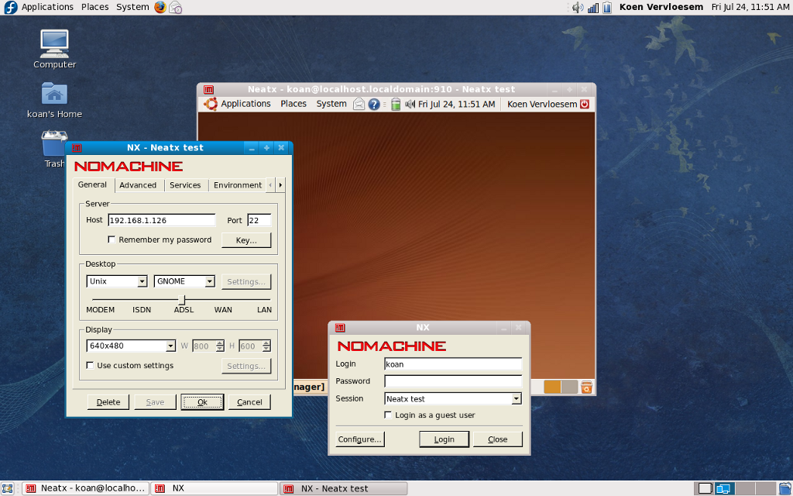Open the Trash icon in remote session panel
The width and height of the screenshot is (793, 496).
587,387
